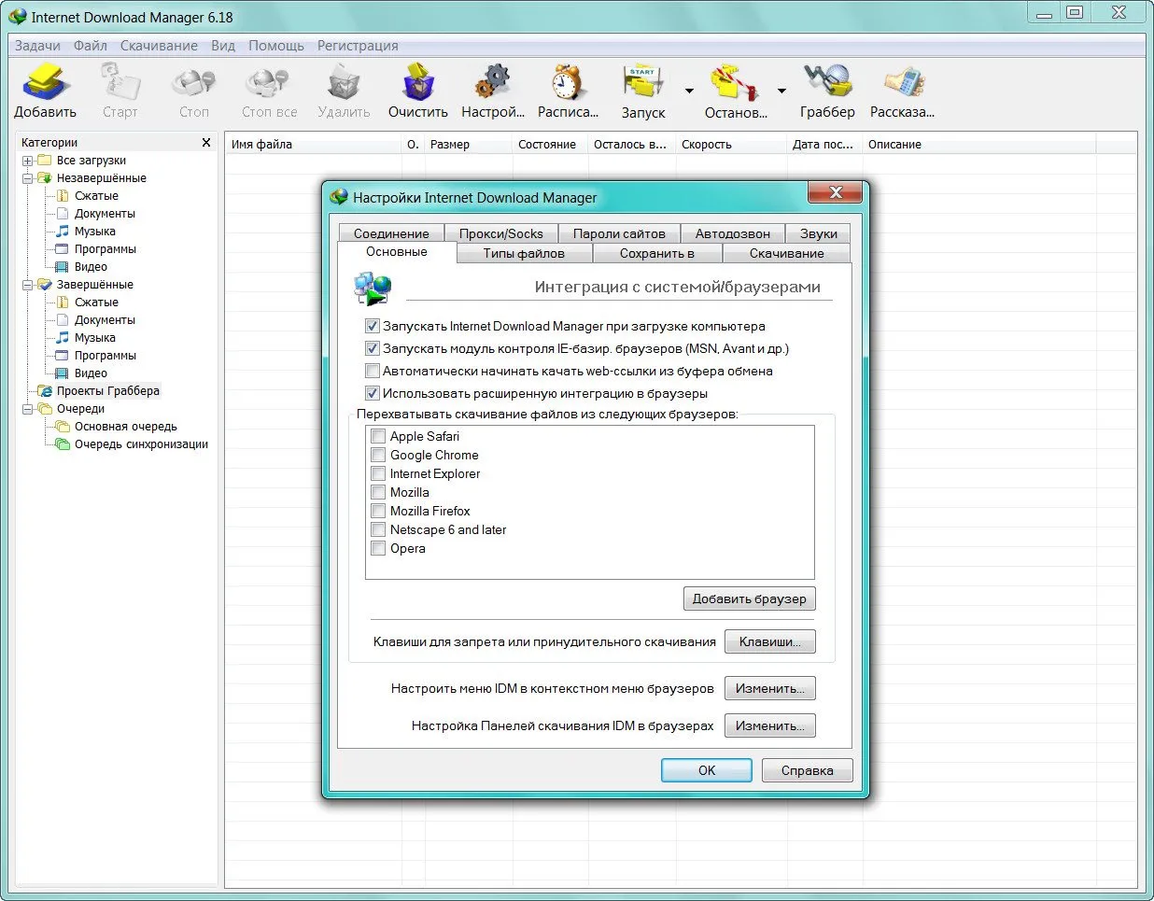The image size is (1154, 901).
Task: Expand the Все загрузки tree node
Action: pyautogui.click(x=28, y=161)
